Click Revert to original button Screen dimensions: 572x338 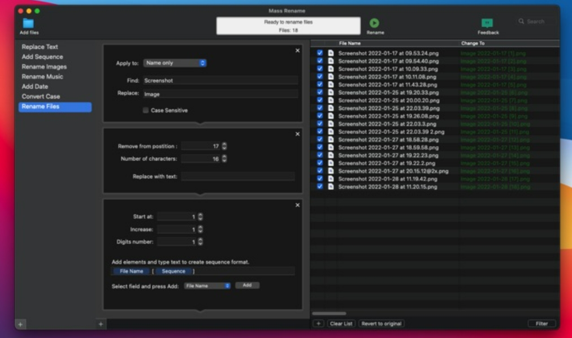381,323
